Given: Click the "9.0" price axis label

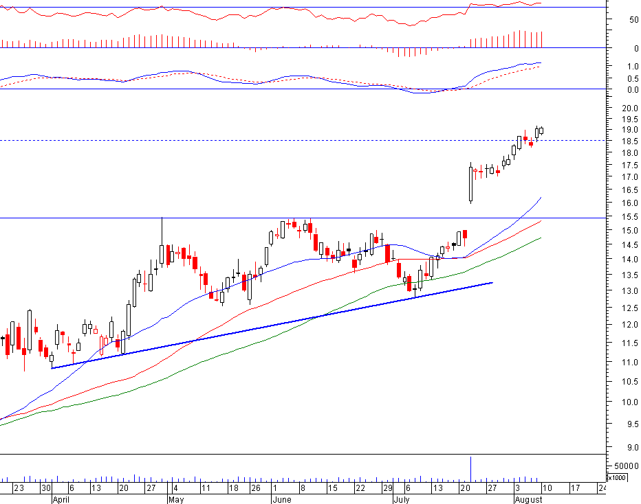Looking at the screenshot, I should click(x=631, y=448).
